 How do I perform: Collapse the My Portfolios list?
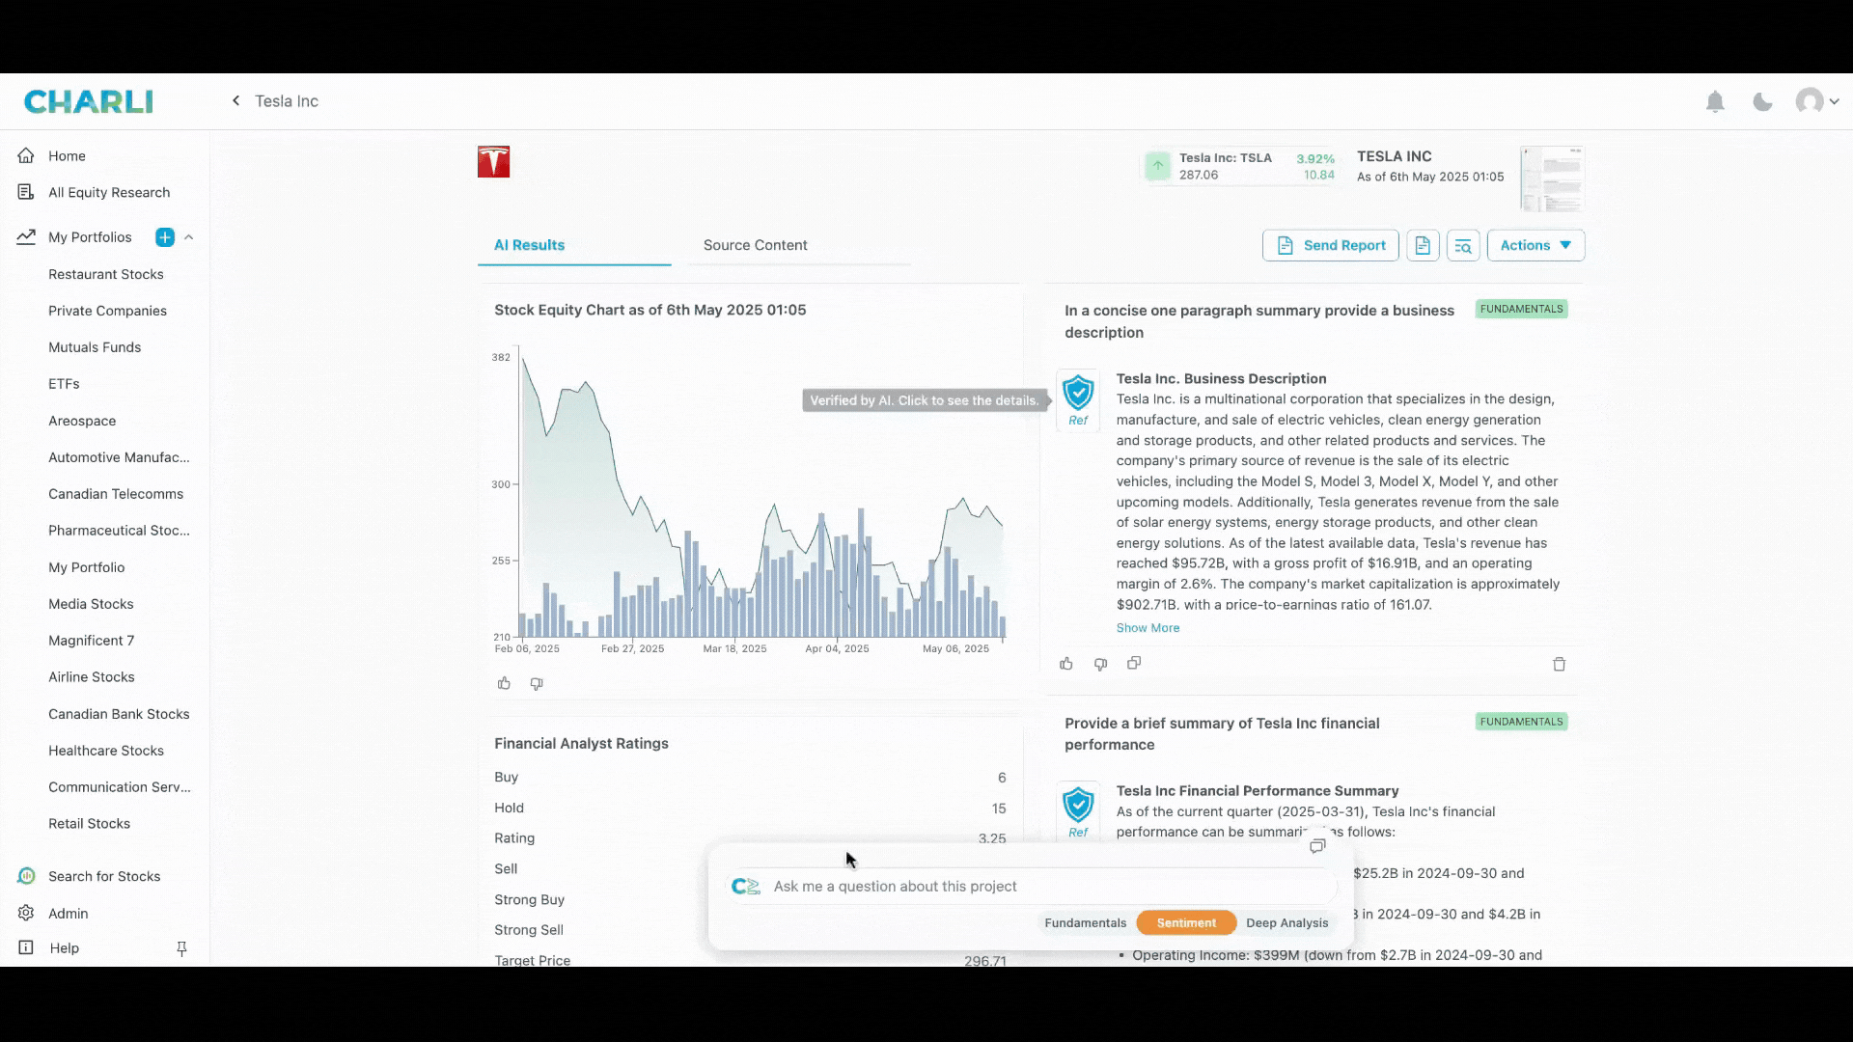(x=189, y=237)
